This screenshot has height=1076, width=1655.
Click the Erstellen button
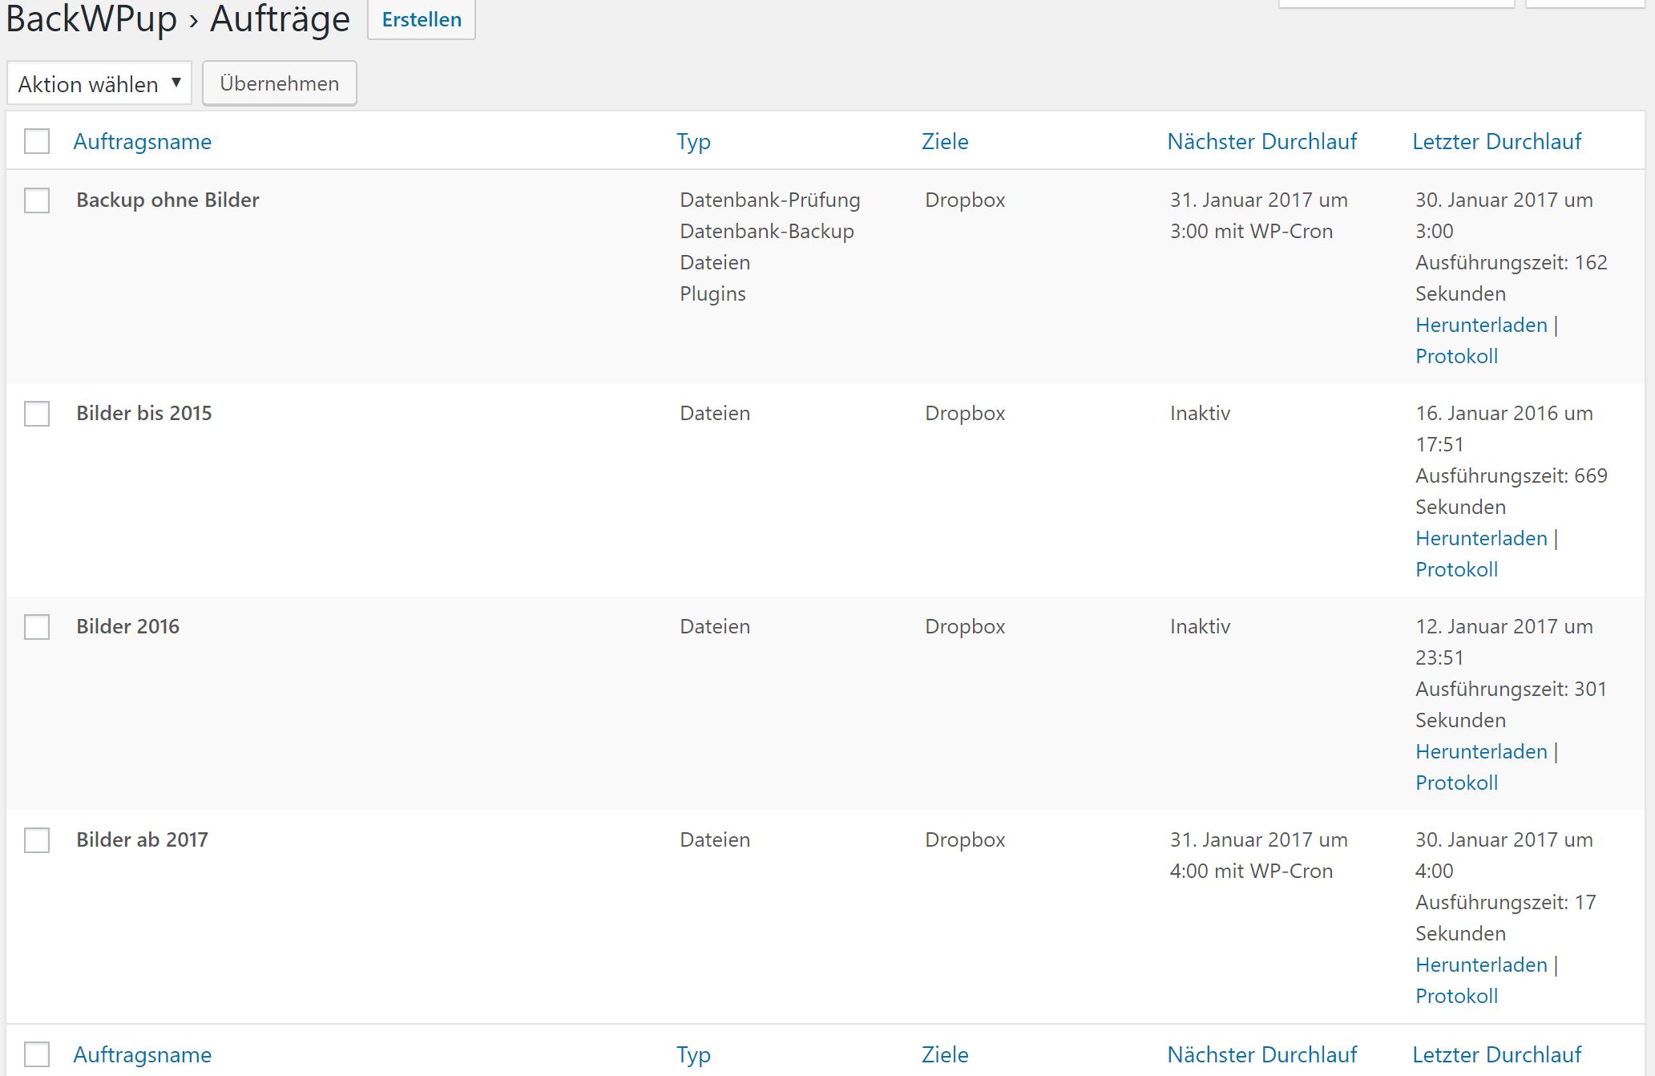pos(421,19)
